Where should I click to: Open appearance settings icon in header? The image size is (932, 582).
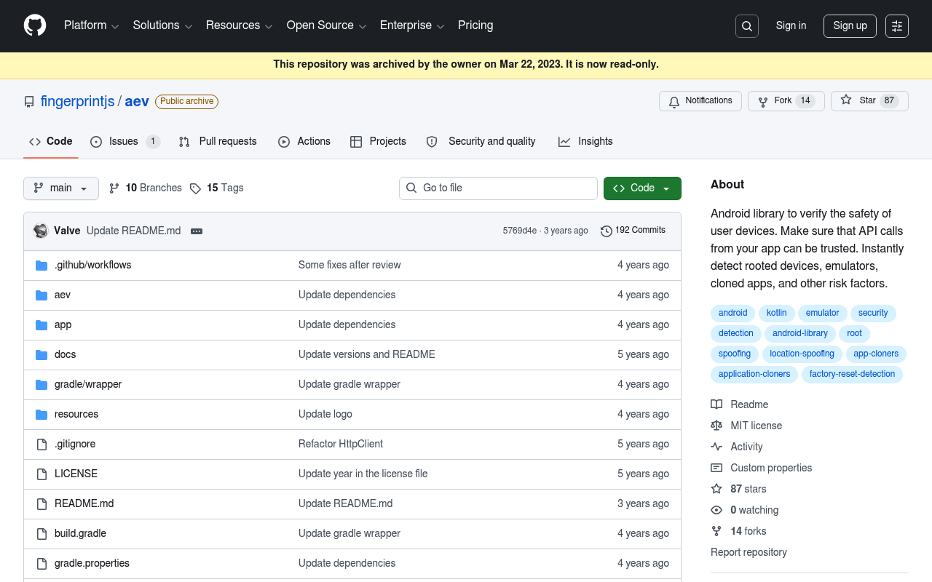[897, 26]
